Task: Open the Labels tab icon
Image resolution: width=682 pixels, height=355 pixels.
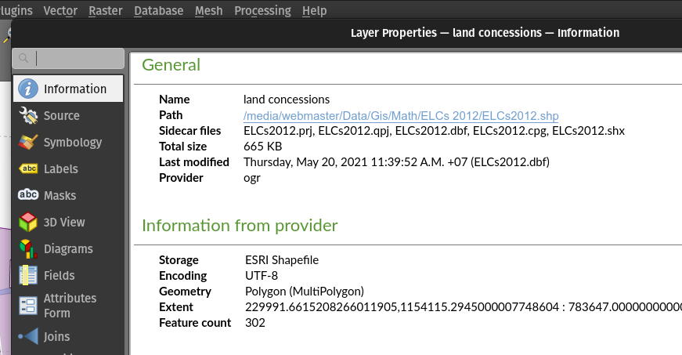Action: point(28,169)
